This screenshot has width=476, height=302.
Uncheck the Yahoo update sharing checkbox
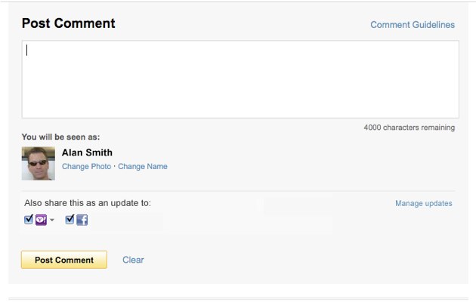pos(29,220)
